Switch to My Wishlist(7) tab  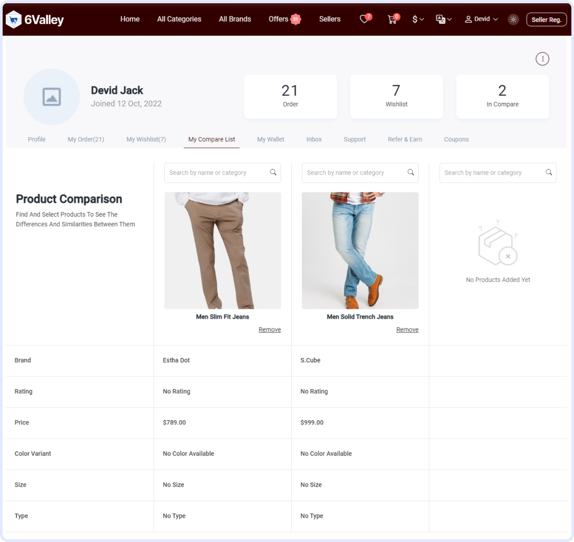(146, 139)
